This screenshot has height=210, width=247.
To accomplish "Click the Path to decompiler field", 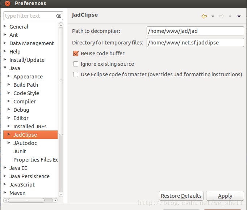I will coord(195,31).
